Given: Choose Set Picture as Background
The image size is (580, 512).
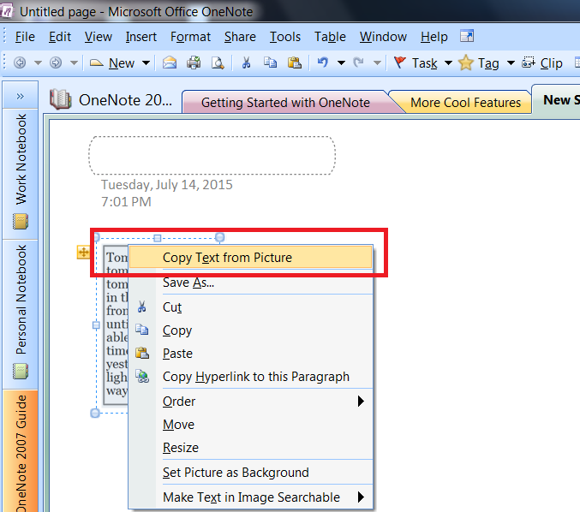Looking at the screenshot, I should [x=250, y=473].
